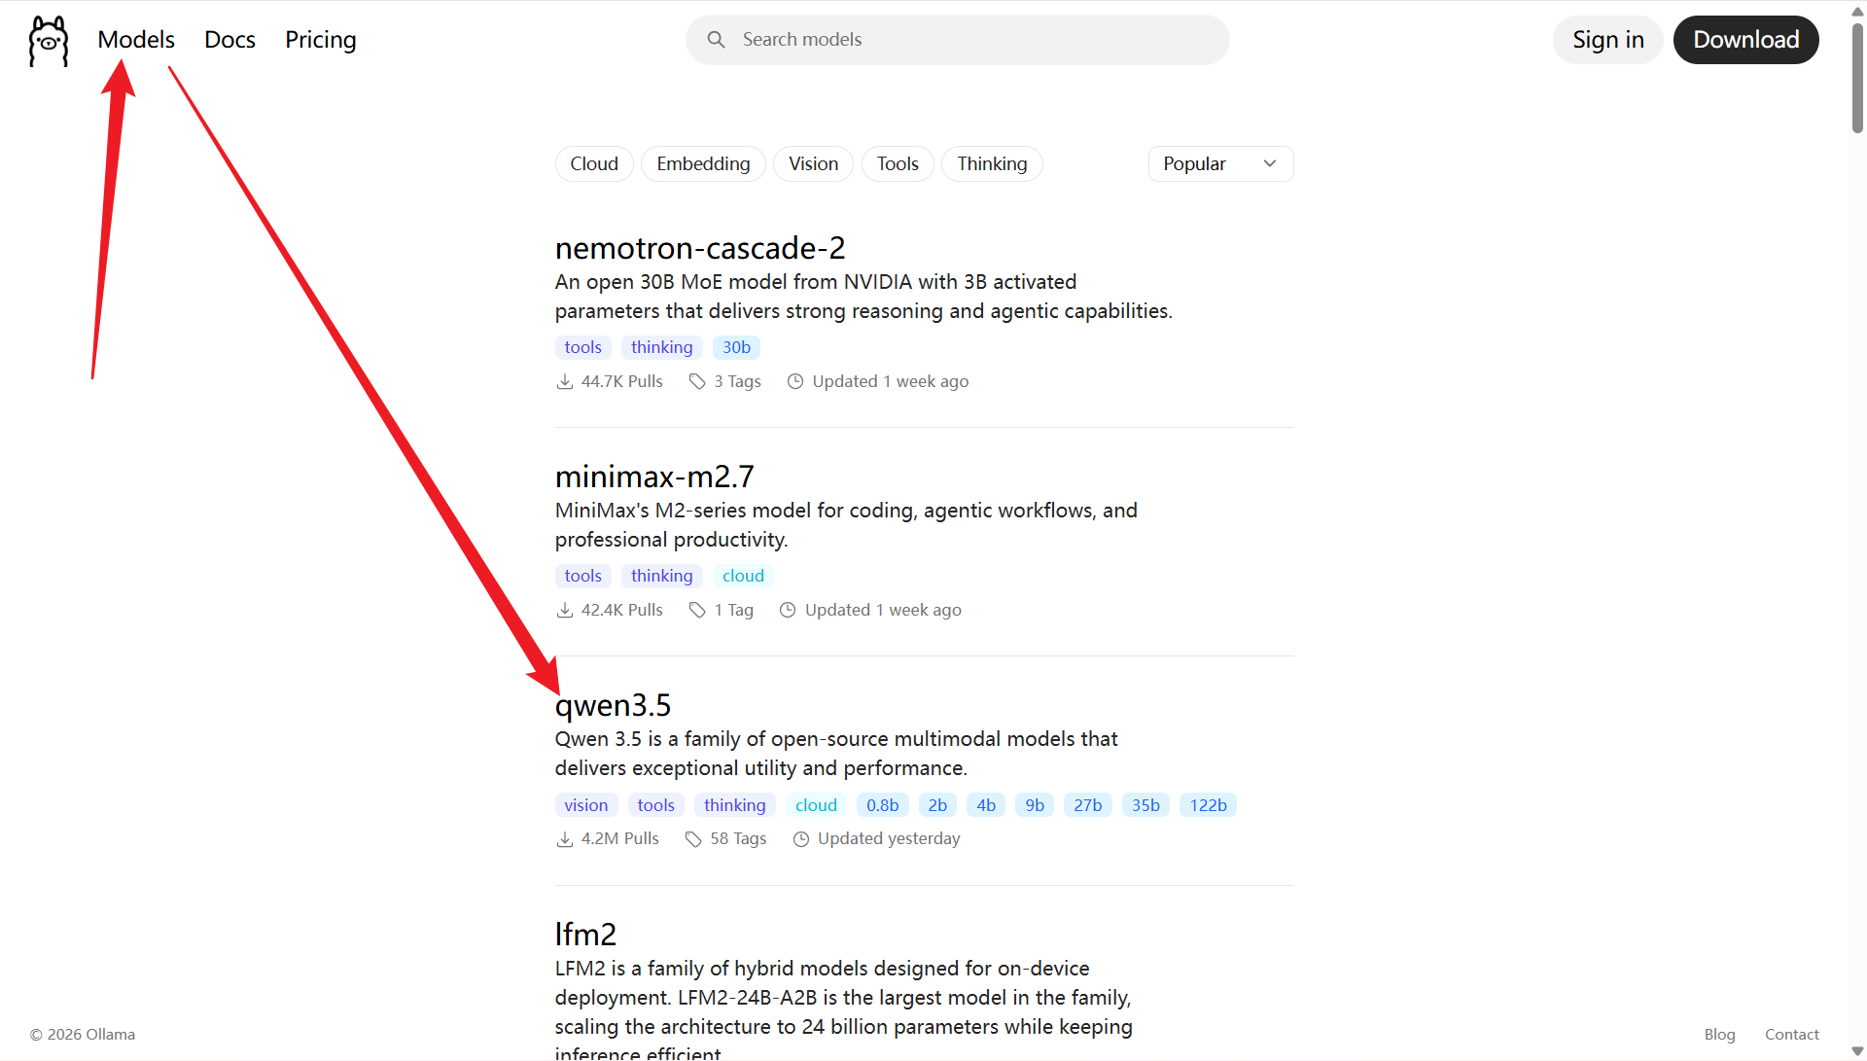Screen dimensions: 1867x1061
Task: Click the thinking tag on nemotron-cascade-2
Action: tap(662, 347)
